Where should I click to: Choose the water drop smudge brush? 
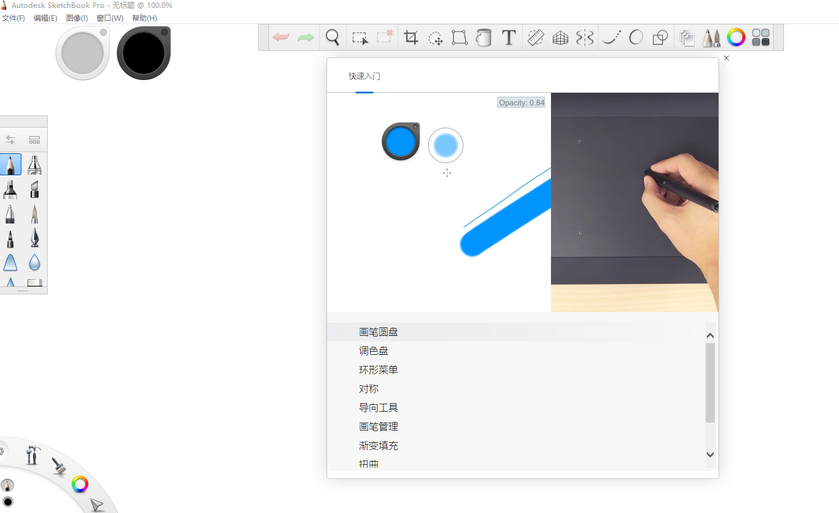[x=34, y=263]
